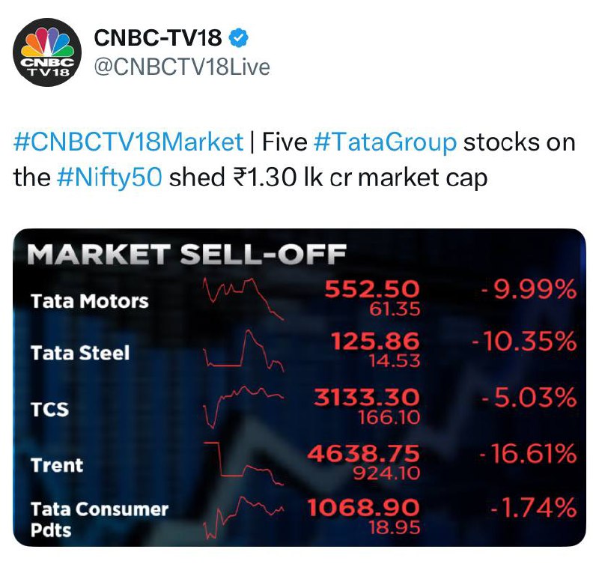Click the blue verified badge icon

[238, 38]
